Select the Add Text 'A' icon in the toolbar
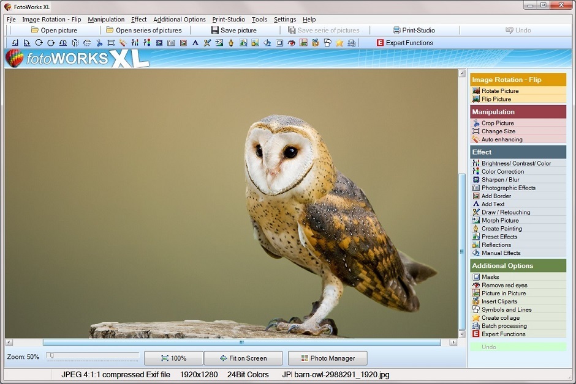The width and height of the screenshot is (576, 384). pos(195,43)
